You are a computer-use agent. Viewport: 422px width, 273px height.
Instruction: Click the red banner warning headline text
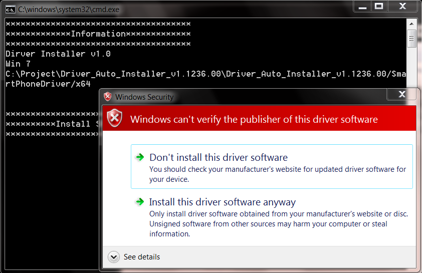click(254, 119)
